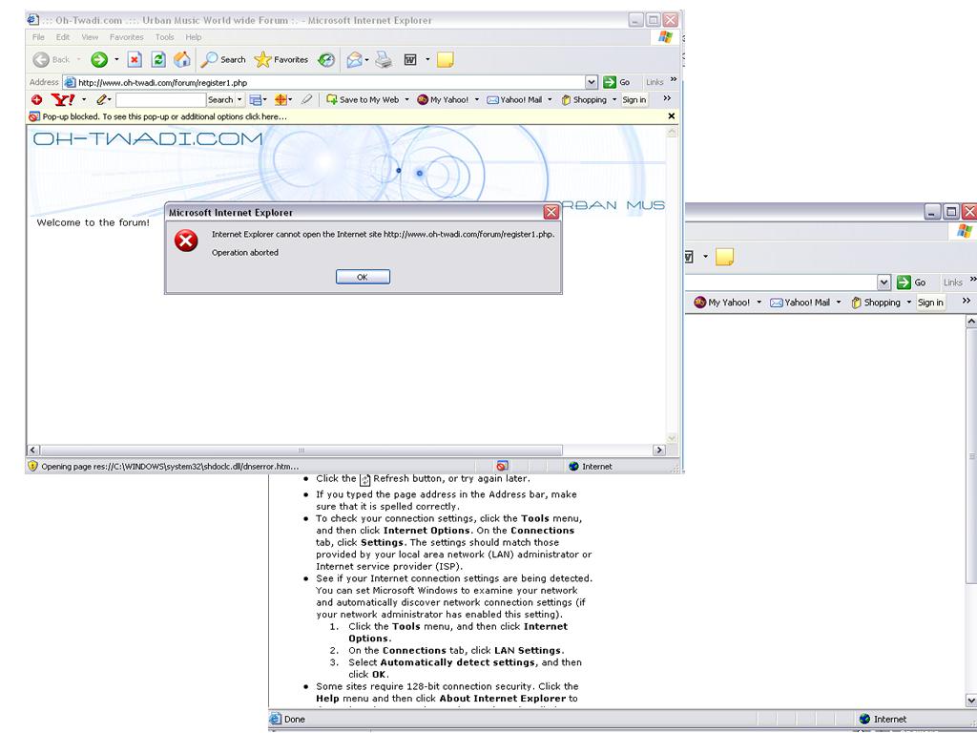The image size is (977, 733).
Task: Expand the Save to My Web dropdown arrow
Action: [x=406, y=99]
